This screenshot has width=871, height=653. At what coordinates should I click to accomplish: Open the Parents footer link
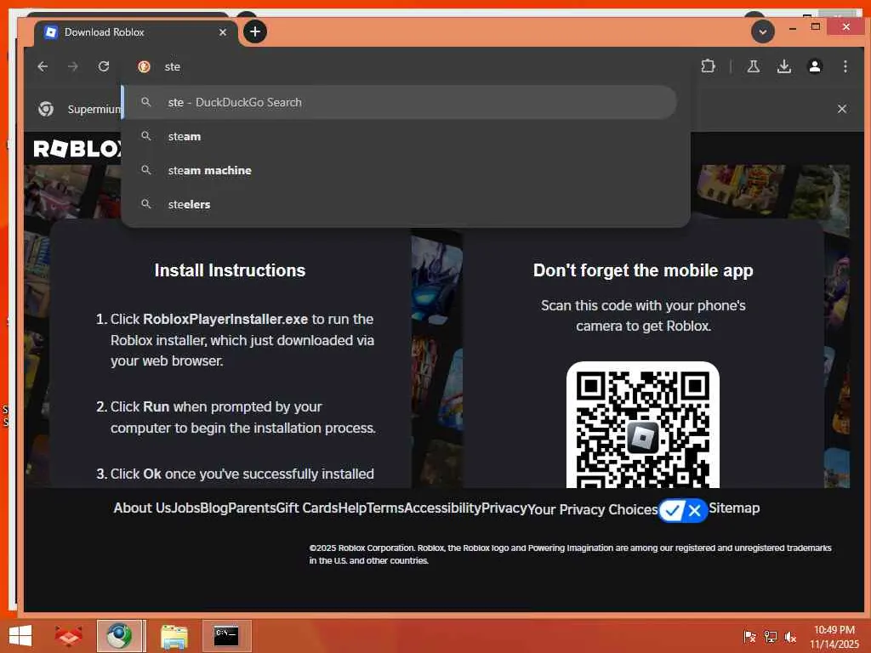252,508
